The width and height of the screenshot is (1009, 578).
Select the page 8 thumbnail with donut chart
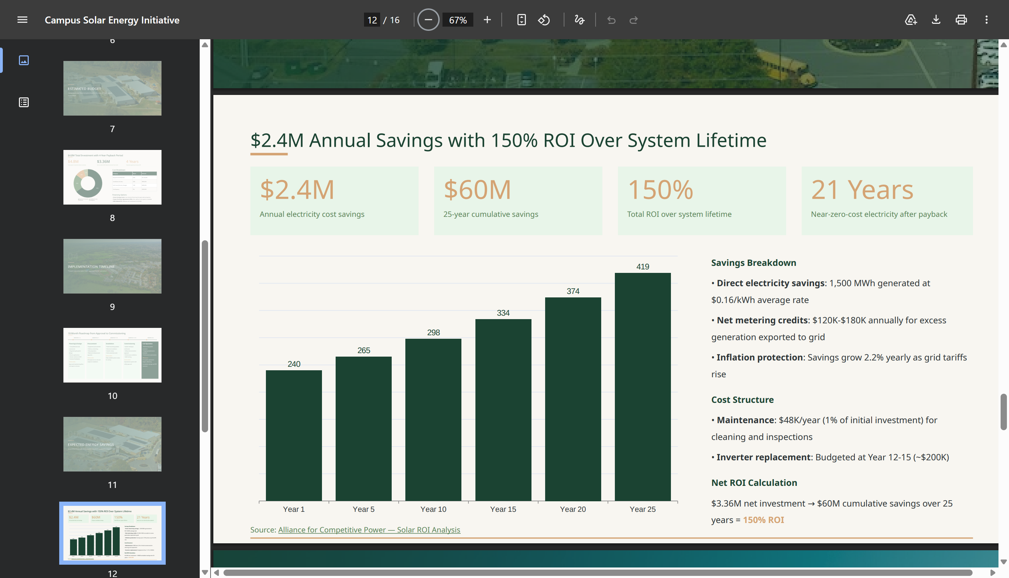pyautogui.click(x=112, y=177)
